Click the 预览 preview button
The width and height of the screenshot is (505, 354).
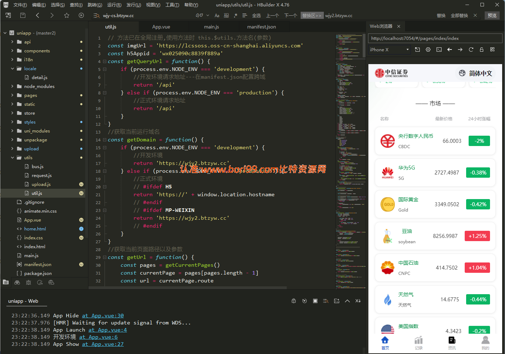(x=492, y=15)
